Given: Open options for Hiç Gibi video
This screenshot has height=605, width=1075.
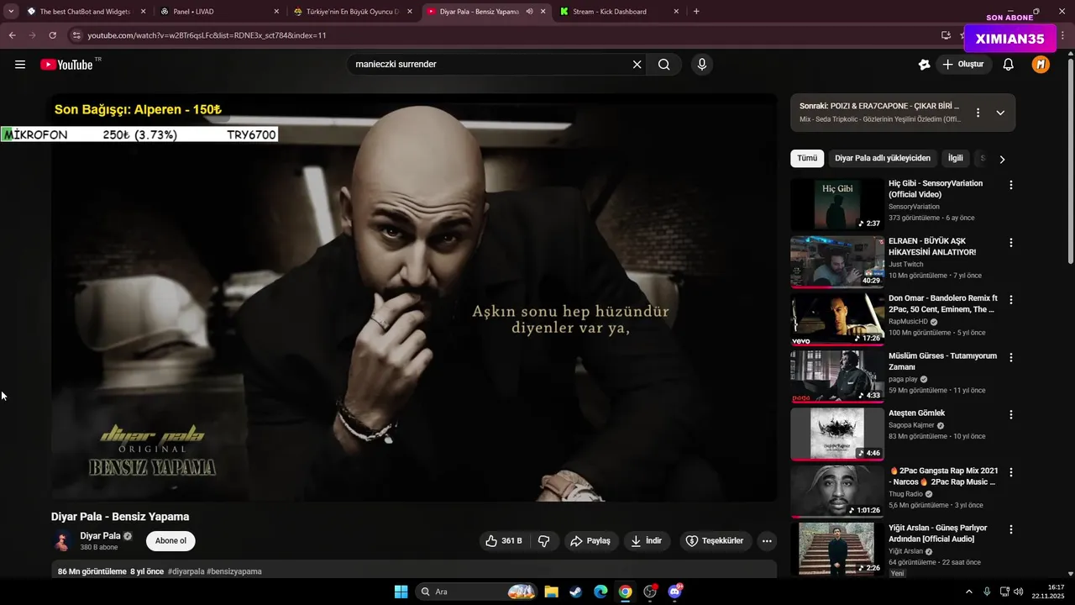Looking at the screenshot, I should coord(1011,185).
